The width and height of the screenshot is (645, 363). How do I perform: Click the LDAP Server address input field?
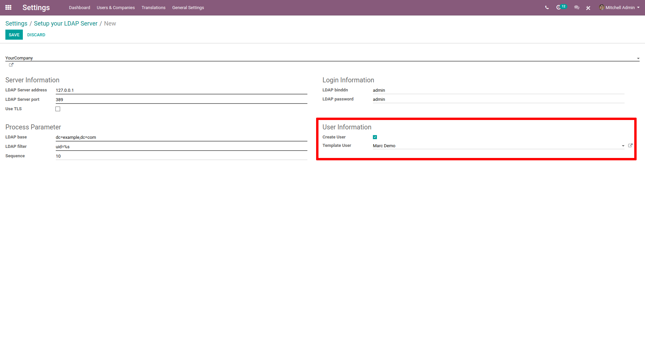pos(181,90)
